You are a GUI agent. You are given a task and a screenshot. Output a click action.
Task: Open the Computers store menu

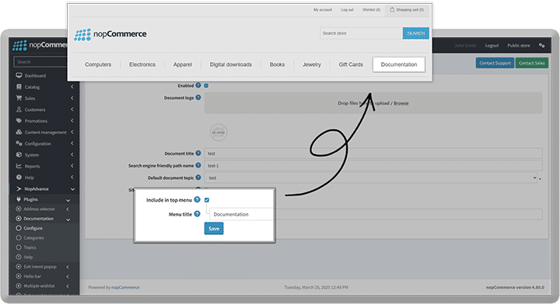point(98,64)
